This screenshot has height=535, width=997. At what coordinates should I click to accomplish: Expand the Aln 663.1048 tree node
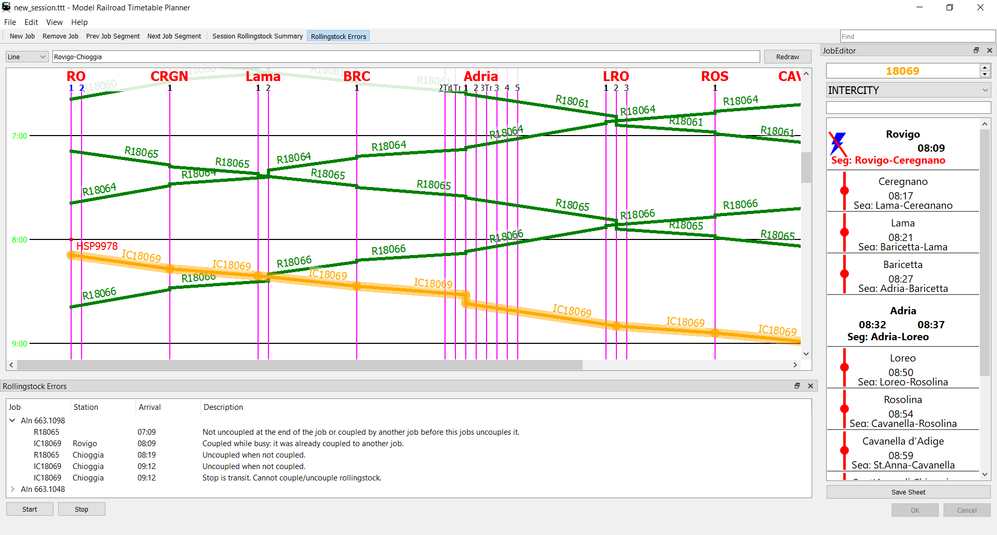pyautogui.click(x=12, y=489)
